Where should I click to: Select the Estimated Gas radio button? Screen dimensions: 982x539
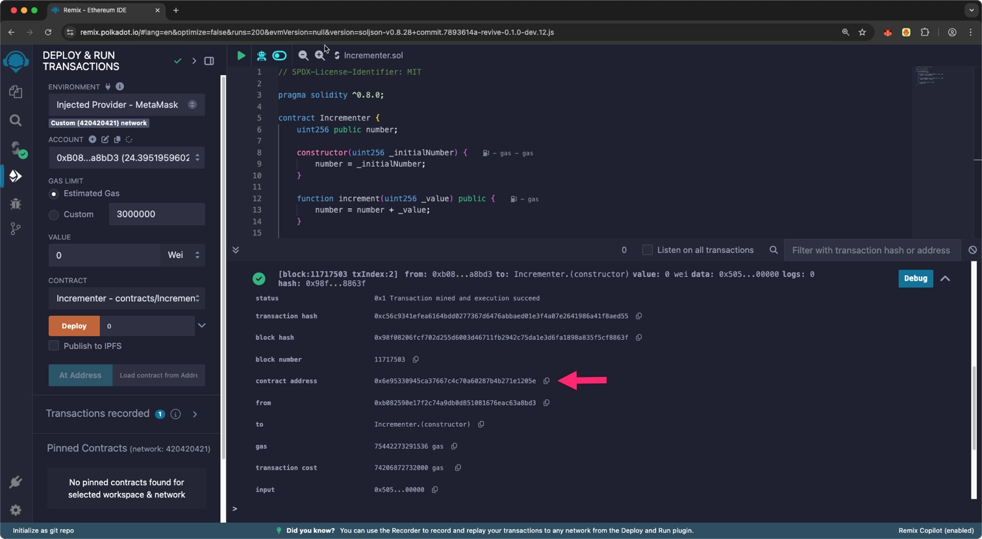pyautogui.click(x=54, y=194)
